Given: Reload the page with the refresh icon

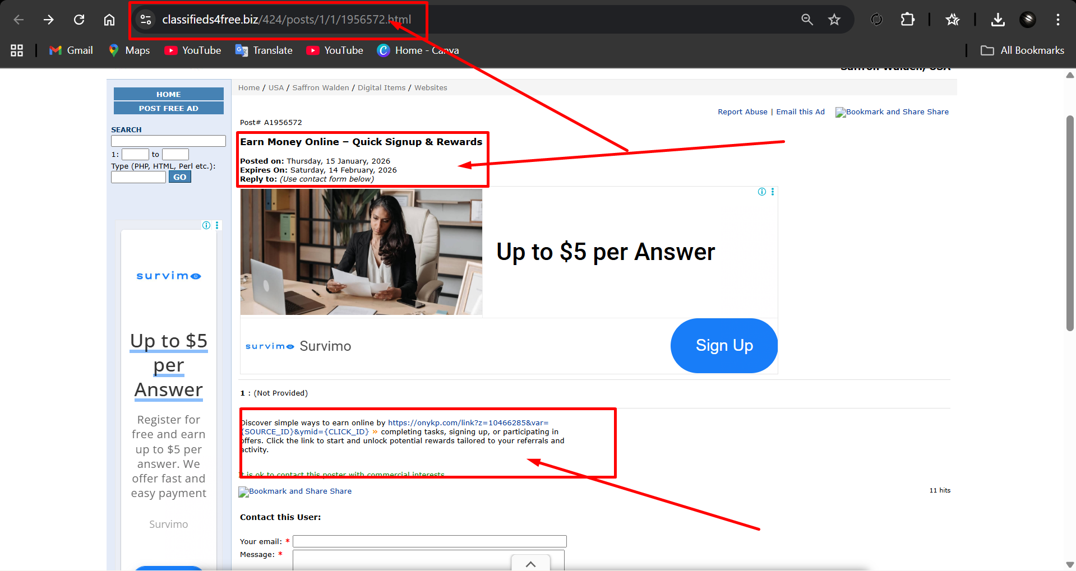Looking at the screenshot, I should click(79, 20).
